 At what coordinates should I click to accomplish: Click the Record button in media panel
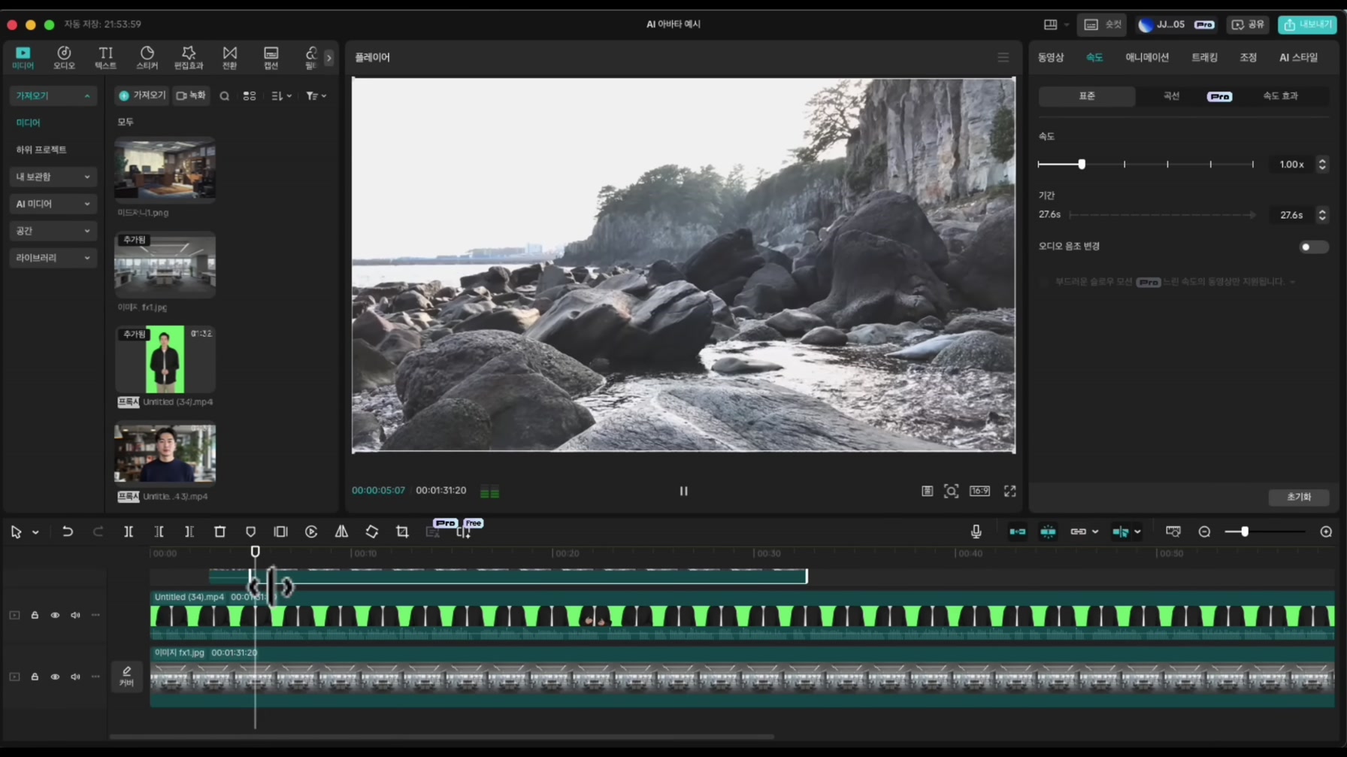191,95
